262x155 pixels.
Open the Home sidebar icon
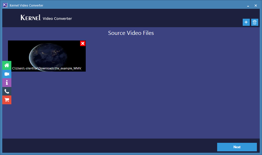coord(7,65)
